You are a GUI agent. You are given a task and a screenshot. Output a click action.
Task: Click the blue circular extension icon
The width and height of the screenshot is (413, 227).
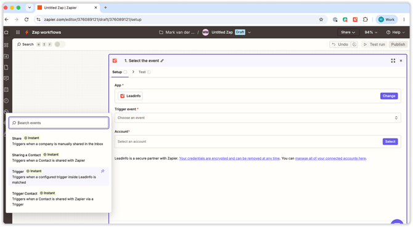335,20
